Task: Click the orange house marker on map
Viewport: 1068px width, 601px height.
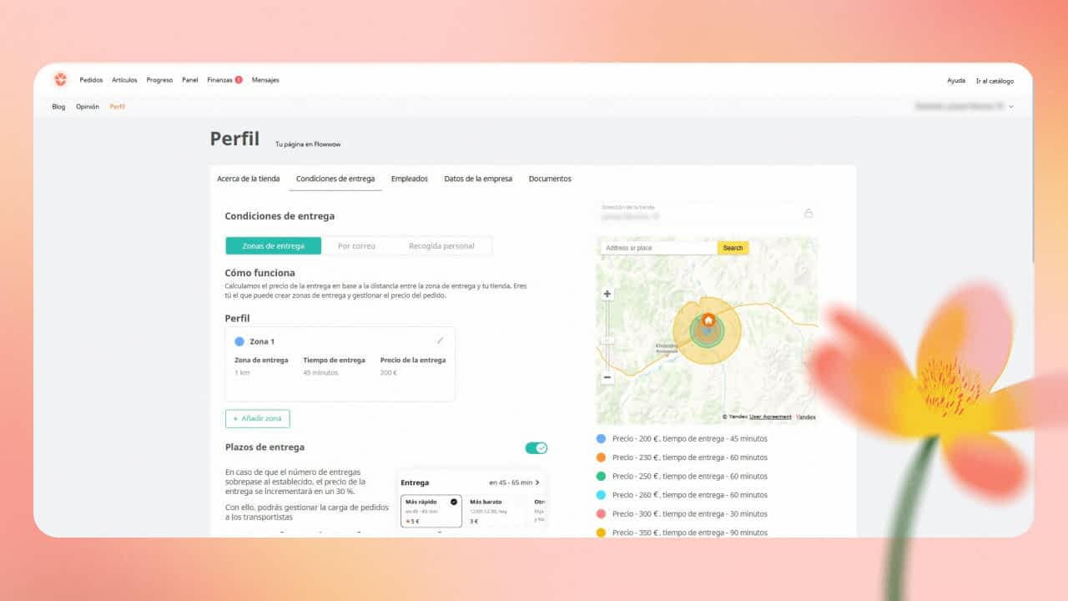Action: coord(708,320)
